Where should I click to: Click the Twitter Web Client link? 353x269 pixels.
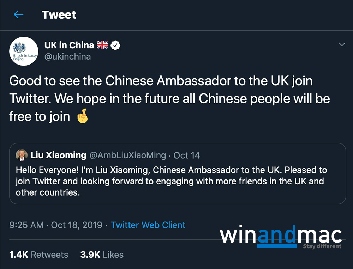point(148,225)
